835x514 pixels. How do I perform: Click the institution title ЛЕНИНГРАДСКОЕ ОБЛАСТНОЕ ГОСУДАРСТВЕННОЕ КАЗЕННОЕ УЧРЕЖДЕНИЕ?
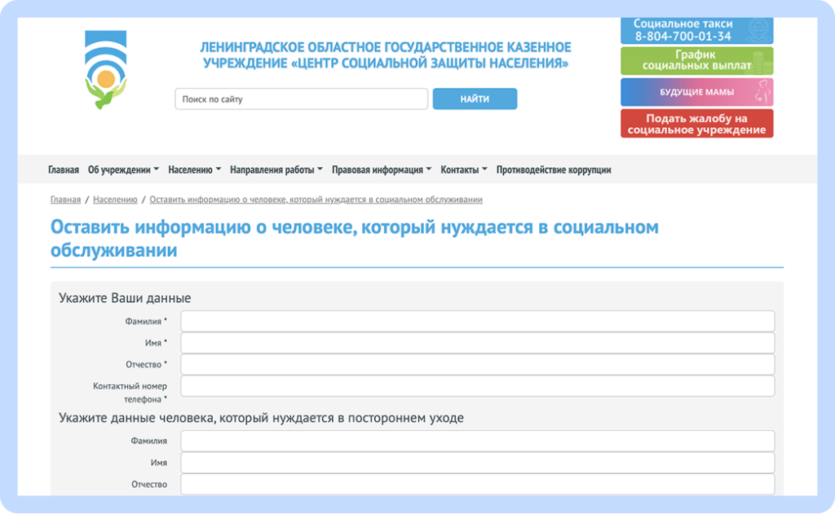click(x=386, y=55)
